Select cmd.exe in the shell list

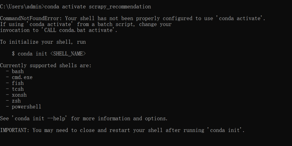pyautogui.click(x=22, y=77)
